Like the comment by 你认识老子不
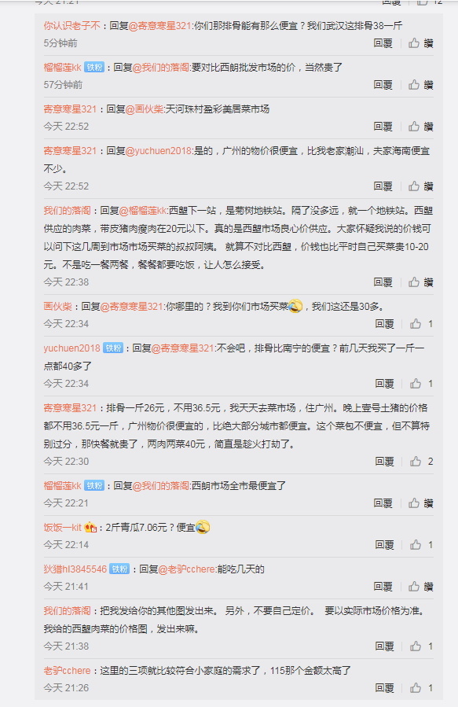The height and width of the screenshot is (707, 458). click(x=420, y=43)
